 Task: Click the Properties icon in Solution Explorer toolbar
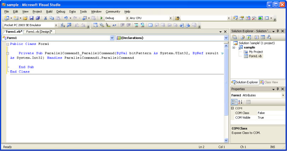click(235, 37)
